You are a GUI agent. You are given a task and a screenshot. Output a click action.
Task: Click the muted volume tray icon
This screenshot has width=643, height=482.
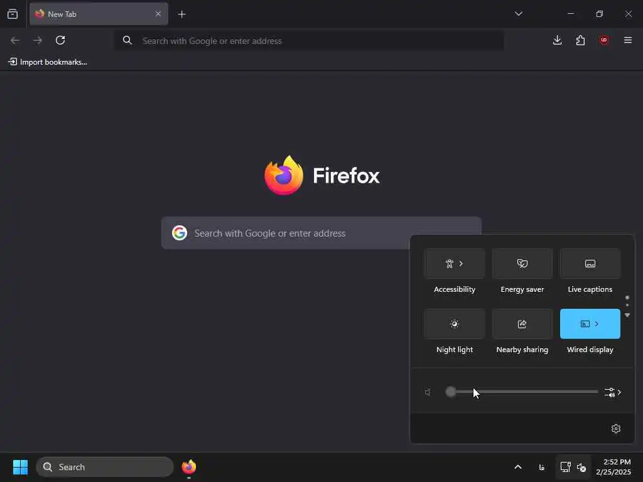[581, 467]
